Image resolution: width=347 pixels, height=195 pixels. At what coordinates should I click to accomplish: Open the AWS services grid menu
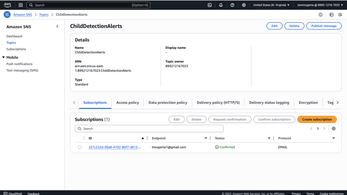pyautogui.click(x=21, y=5)
